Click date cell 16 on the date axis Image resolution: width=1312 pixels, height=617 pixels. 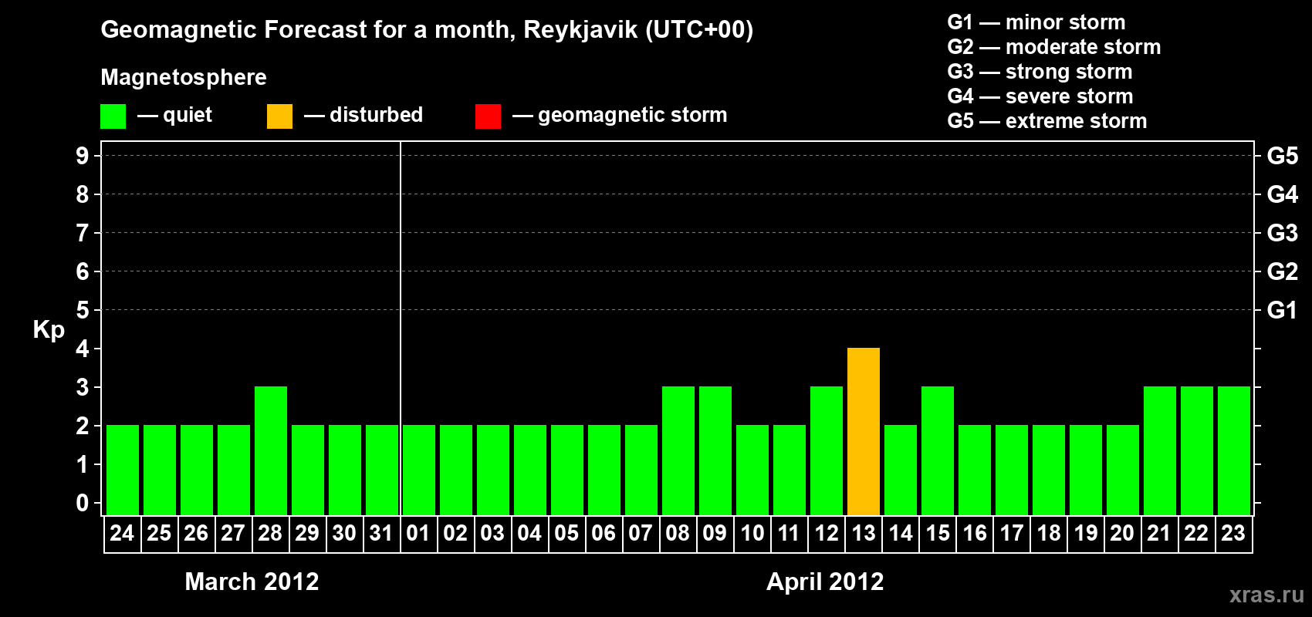click(x=975, y=534)
